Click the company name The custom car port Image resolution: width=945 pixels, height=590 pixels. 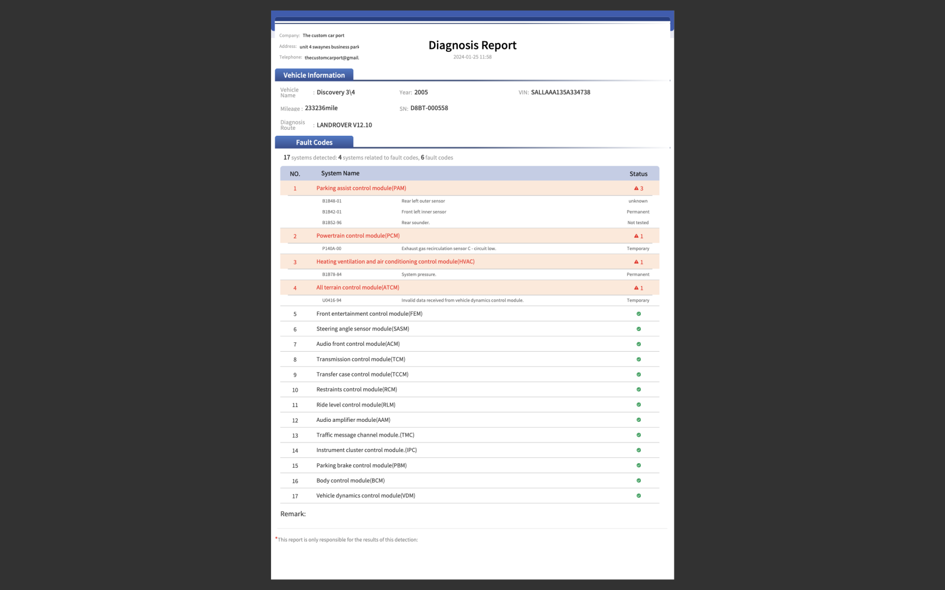click(324, 35)
